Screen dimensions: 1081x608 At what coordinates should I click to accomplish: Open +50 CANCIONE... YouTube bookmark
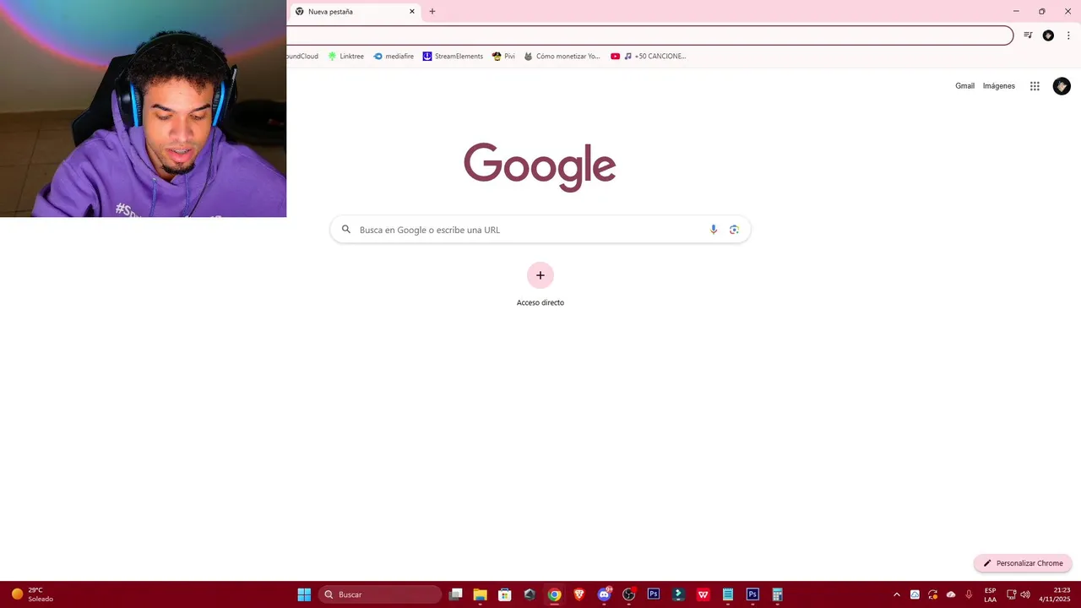(649, 57)
